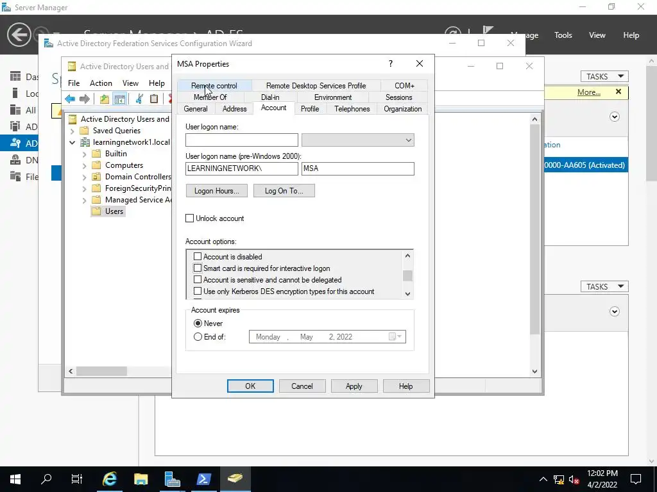Open the Organization tab
Viewport: 657px width, 492px height.
point(403,109)
